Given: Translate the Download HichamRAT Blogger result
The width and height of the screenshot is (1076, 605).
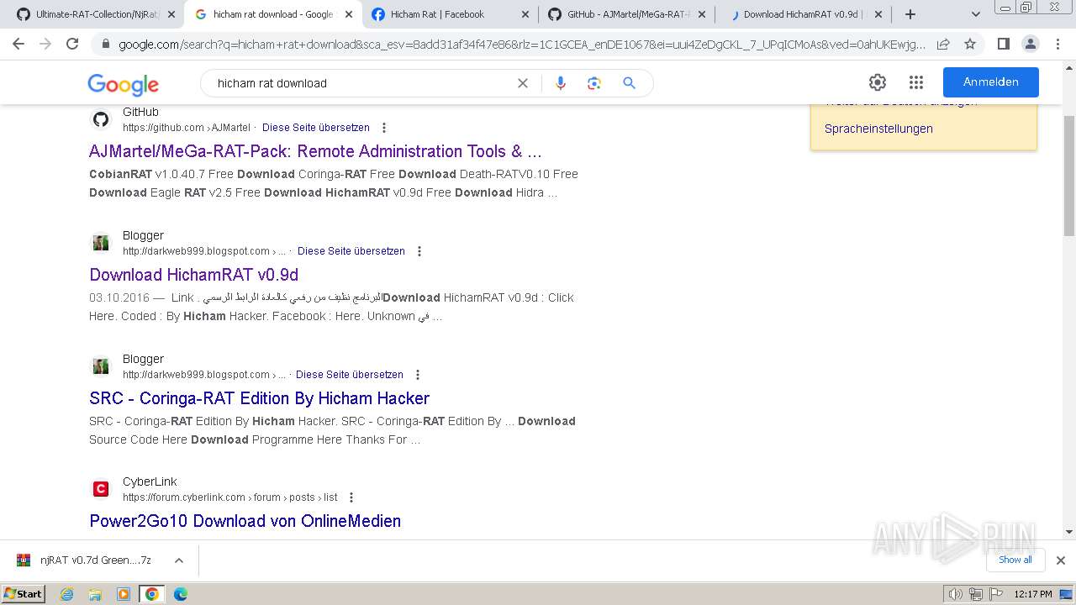Looking at the screenshot, I should pos(351,251).
